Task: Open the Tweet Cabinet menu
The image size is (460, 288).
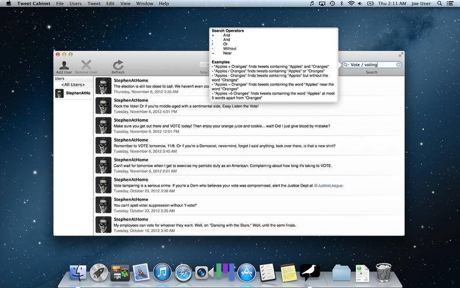Action: pos(34,3)
